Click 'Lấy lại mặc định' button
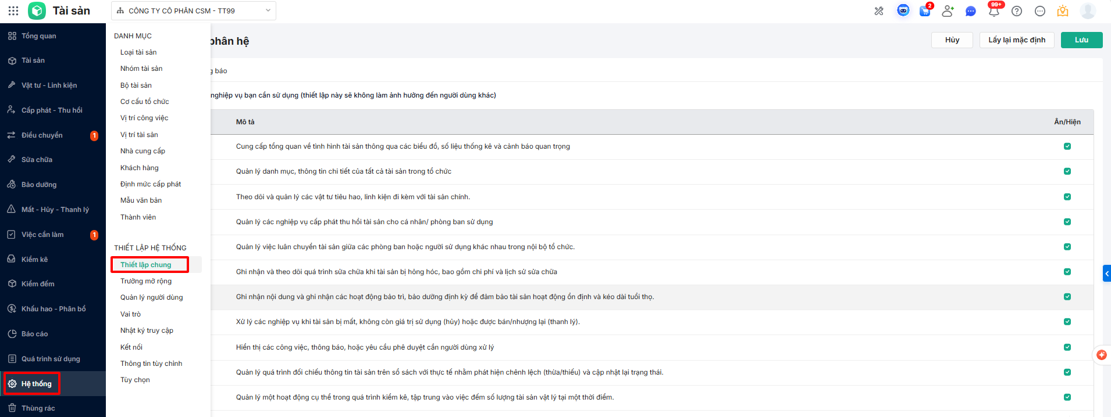Image resolution: width=1111 pixels, height=417 pixels. [x=1017, y=40]
